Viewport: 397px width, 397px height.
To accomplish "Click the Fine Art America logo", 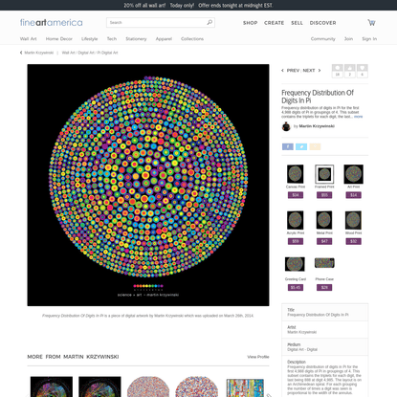I will pos(52,23).
